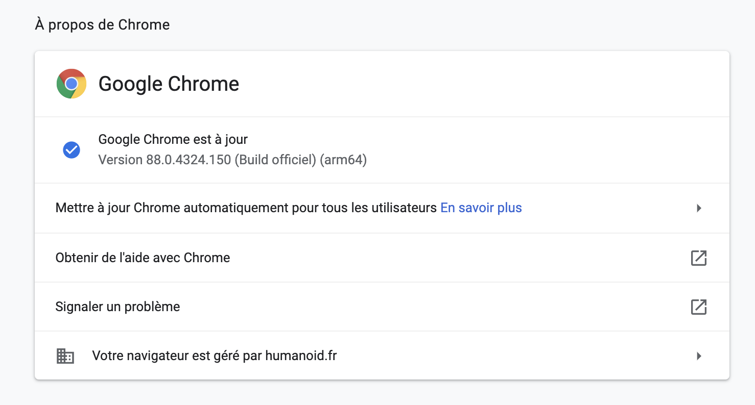Click "Google Chrome est à jour" status text
Screen dimensions: 755x405
(x=173, y=139)
